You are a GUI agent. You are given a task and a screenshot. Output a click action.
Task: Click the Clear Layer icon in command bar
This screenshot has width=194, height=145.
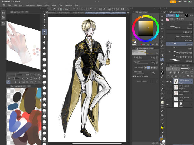coord(87,9)
